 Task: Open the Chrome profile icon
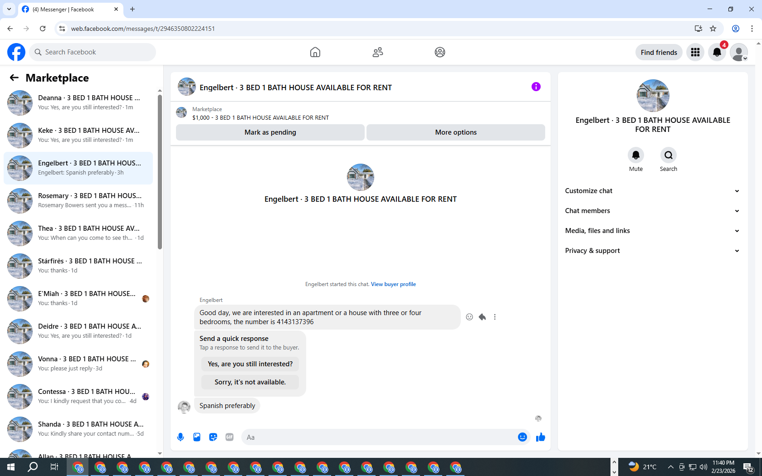click(x=736, y=29)
